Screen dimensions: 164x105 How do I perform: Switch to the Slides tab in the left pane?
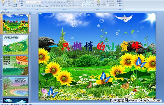pyautogui.click(x=3, y=12)
